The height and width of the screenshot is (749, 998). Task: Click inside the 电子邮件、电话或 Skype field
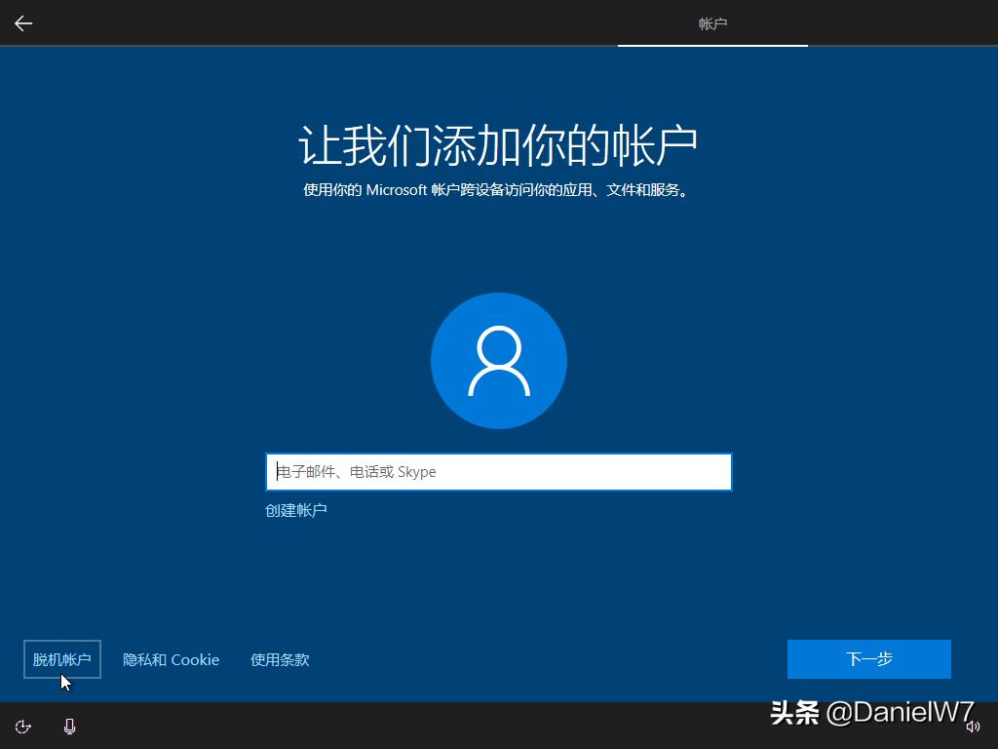click(499, 471)
